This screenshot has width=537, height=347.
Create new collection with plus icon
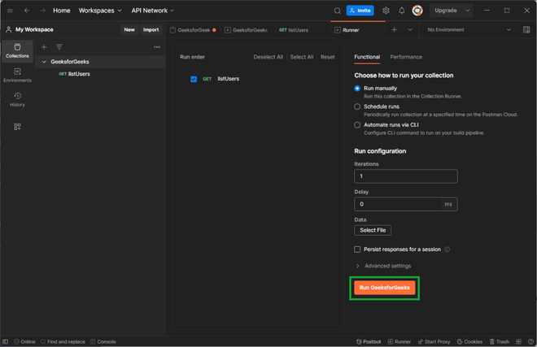click(x=44, y=47)
